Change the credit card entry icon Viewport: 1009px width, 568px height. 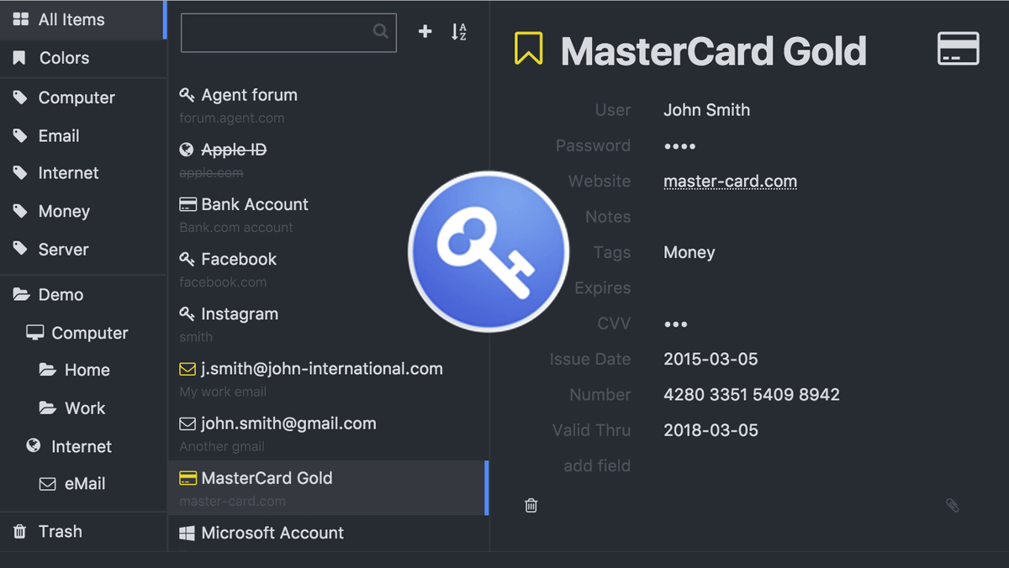coord(959,49)
